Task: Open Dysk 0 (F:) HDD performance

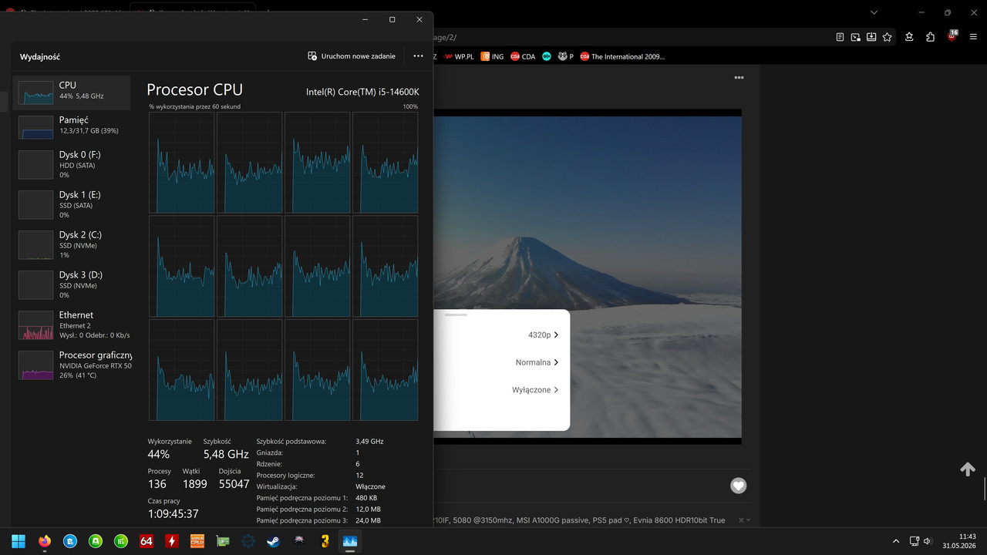Action: pyautogui.click(x=71, y=164)
